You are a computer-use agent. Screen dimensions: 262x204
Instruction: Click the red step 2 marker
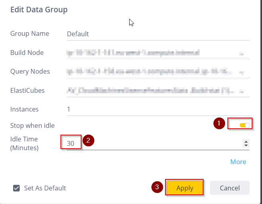[89, 141]
